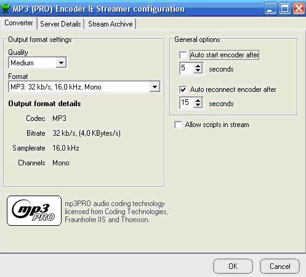Screen dimensions: 306x277
Task: Maximize the configuration window
Action: (284, 9)
